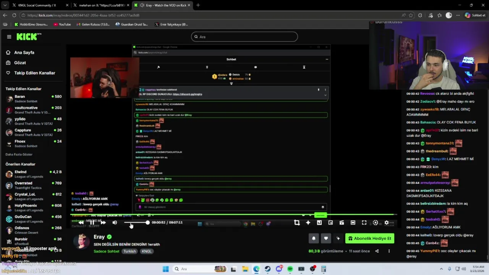
Task: Go back in browser history
Action: click(x=5, y=15)
